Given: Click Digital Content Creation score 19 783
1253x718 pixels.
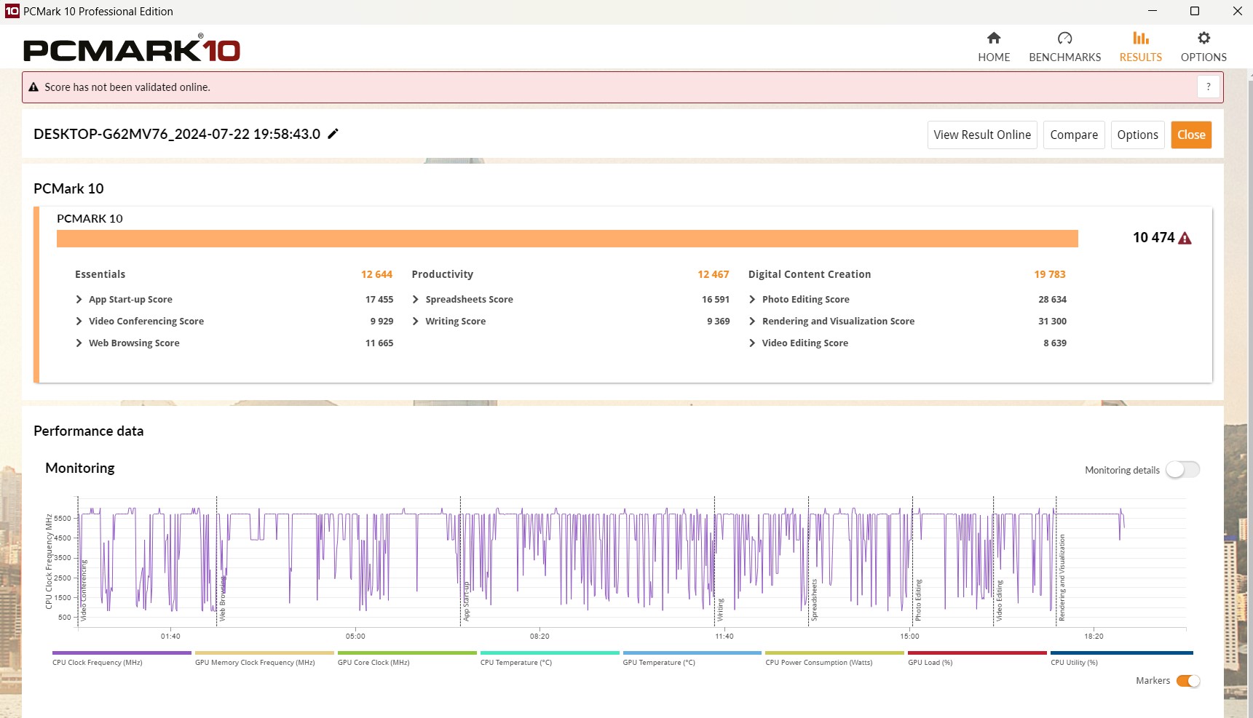Looking at the screenshot, I should tap(1050, 274).
